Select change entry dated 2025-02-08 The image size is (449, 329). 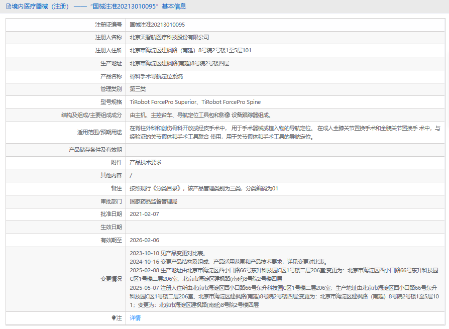click(284, 275)
